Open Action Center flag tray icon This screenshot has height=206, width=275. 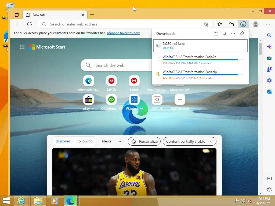click(x=237, y=201)
